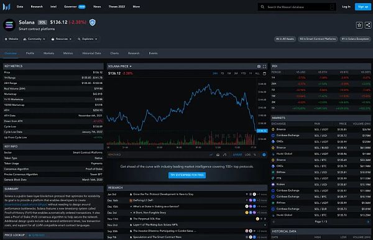This screenshot has height=240, width=373.
Task: Select the 1M chart time range
Action: pyautogui.click(x=229, y=73)
